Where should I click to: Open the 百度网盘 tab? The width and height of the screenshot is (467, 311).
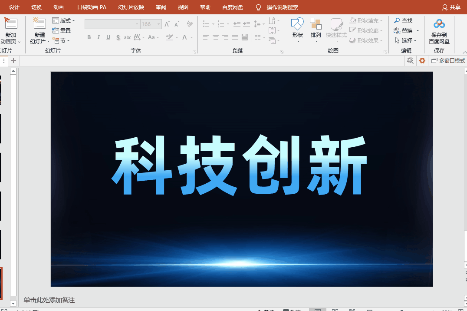tap(233, 7)
